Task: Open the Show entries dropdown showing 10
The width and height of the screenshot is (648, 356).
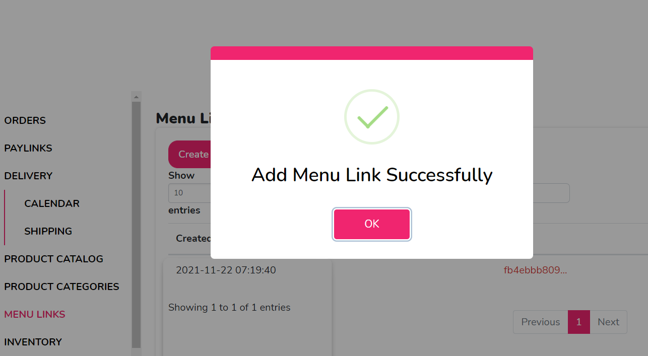Action: [189, 193]
